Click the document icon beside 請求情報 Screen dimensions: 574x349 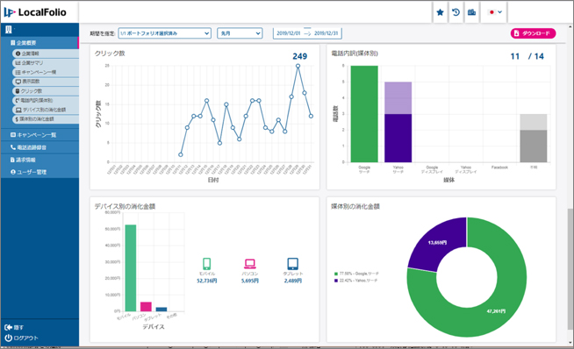[x=12, y=160]
